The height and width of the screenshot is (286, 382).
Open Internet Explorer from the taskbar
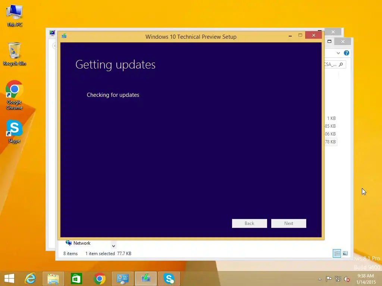pyautogui.click(x=31, y=279)
